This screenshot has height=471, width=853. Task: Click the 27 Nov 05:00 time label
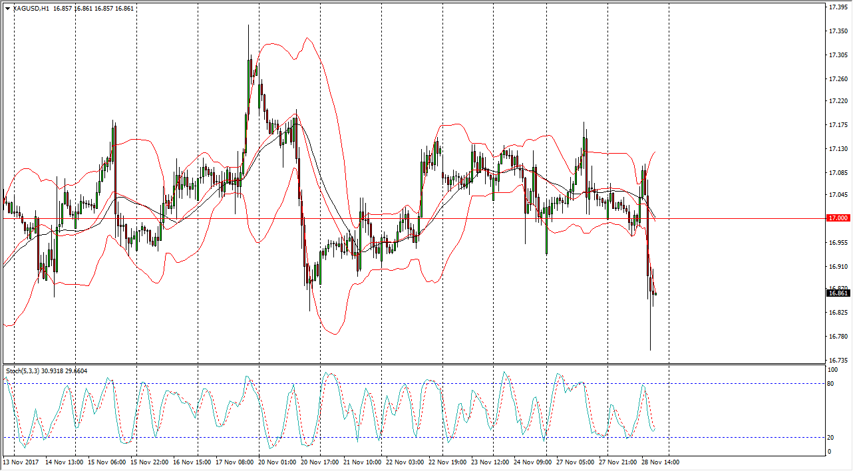pos(576,462)
